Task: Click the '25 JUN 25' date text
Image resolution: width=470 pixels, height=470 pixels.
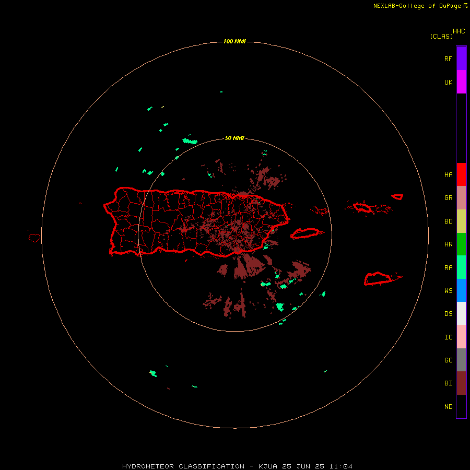Action: [303, 466]
